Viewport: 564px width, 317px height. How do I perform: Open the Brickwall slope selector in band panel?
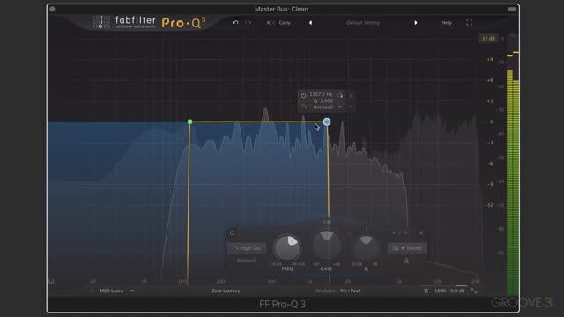point(247,261)
